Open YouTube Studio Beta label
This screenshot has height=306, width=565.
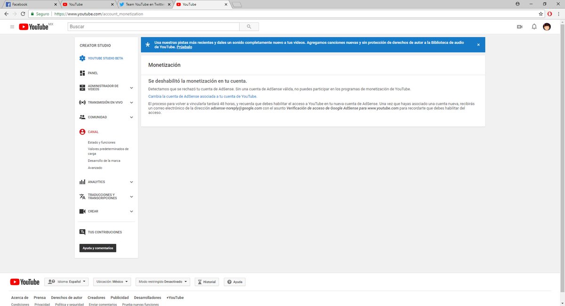[x=105, y=58]
